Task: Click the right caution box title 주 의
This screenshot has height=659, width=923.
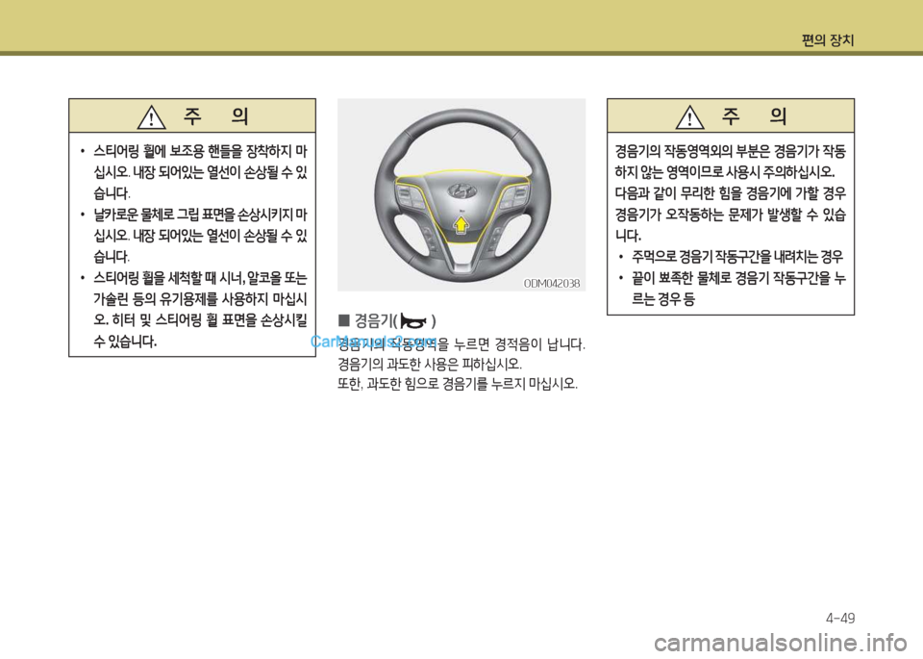Action: [755, 116]
